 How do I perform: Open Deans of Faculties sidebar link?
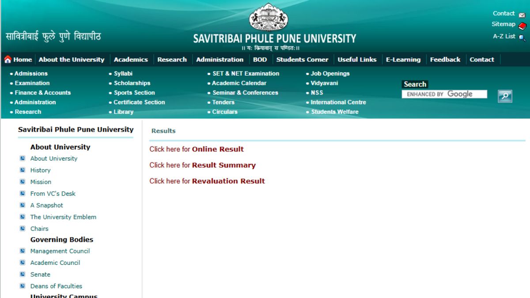pyautogui.click(x=56, y=286)
